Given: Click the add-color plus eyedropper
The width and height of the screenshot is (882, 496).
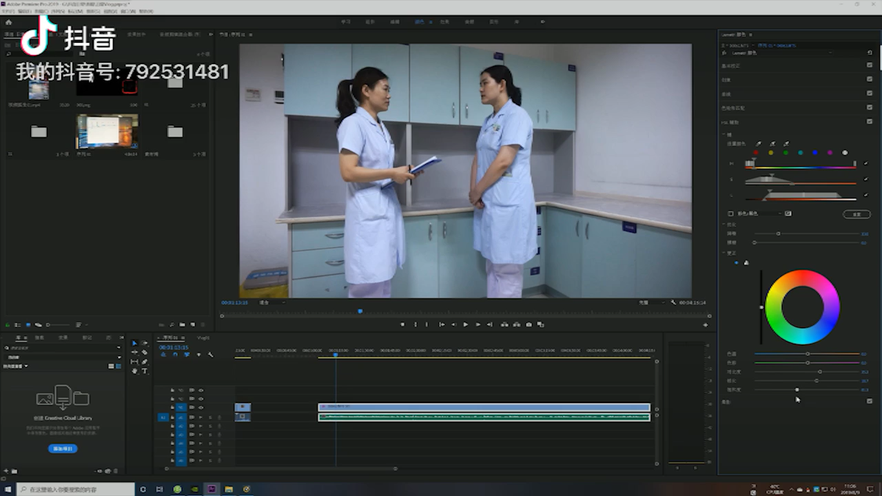Looking at the screenshot, I should coord(772,144).
